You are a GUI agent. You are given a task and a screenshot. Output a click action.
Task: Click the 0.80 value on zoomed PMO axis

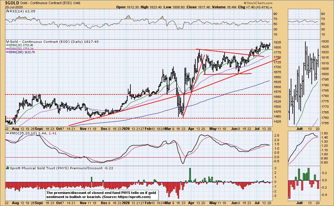325,163
